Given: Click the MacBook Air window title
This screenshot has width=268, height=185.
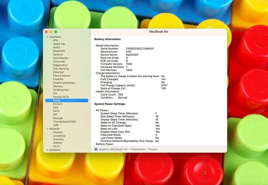Looking at the screenshot, I should click(x=159, y=31).
